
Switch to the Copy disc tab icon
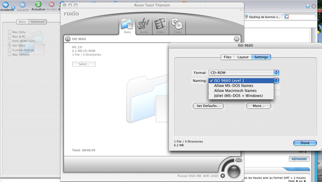177,24
